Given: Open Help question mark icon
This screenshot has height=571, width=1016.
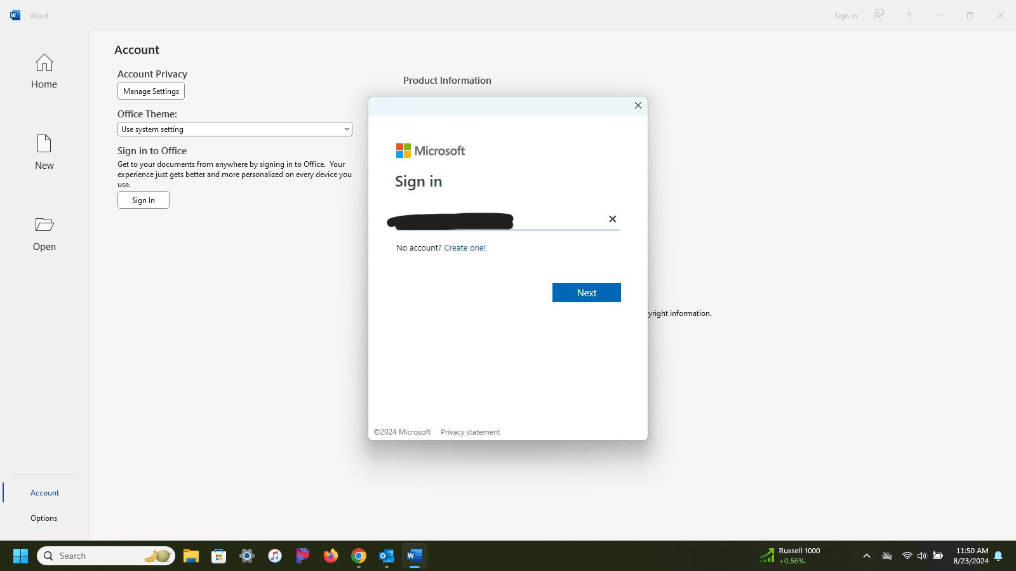Looking at the screenshot, I should 909,15.
